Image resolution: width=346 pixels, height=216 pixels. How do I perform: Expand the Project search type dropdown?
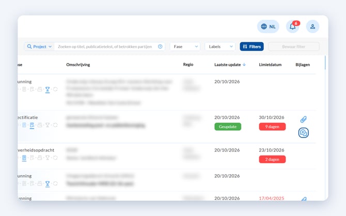pyautogui.click(x=39, y=47)
